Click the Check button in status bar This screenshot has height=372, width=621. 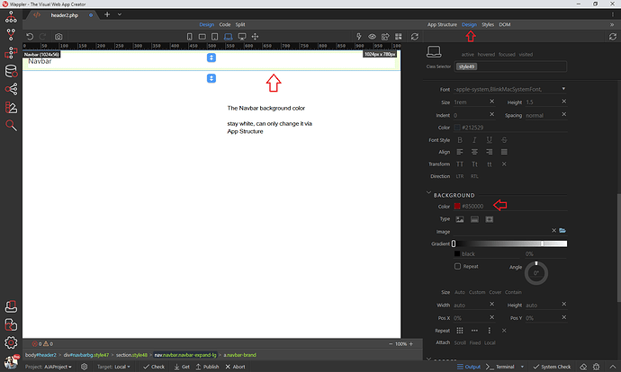point(154,367)
